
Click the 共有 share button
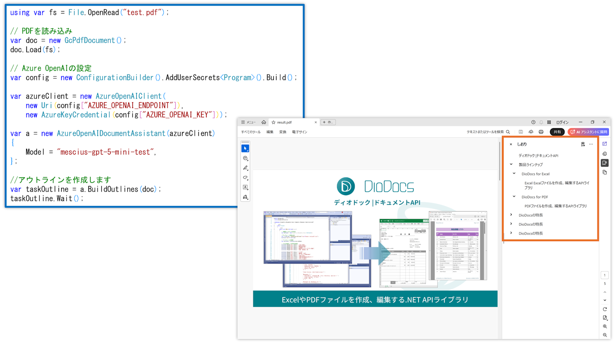557,132
